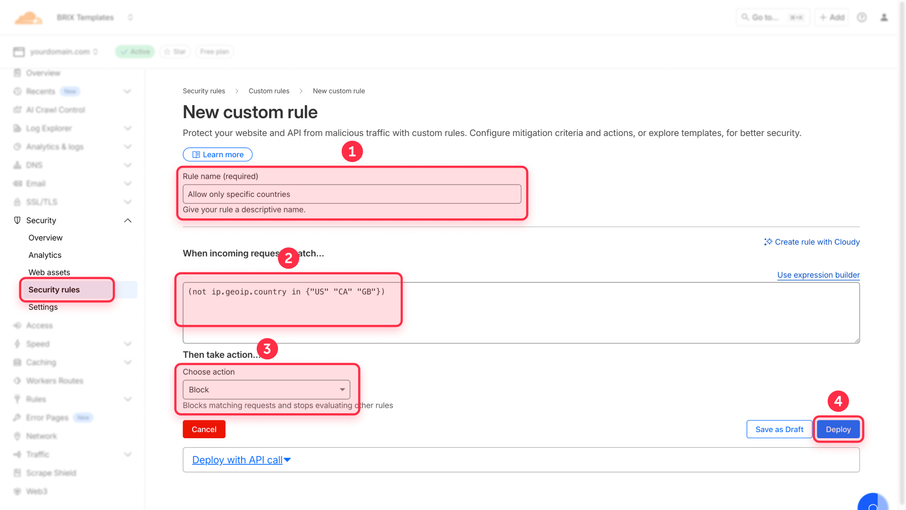Open the help icon in the top bar

pyautogui.click(x=862, y=17)
